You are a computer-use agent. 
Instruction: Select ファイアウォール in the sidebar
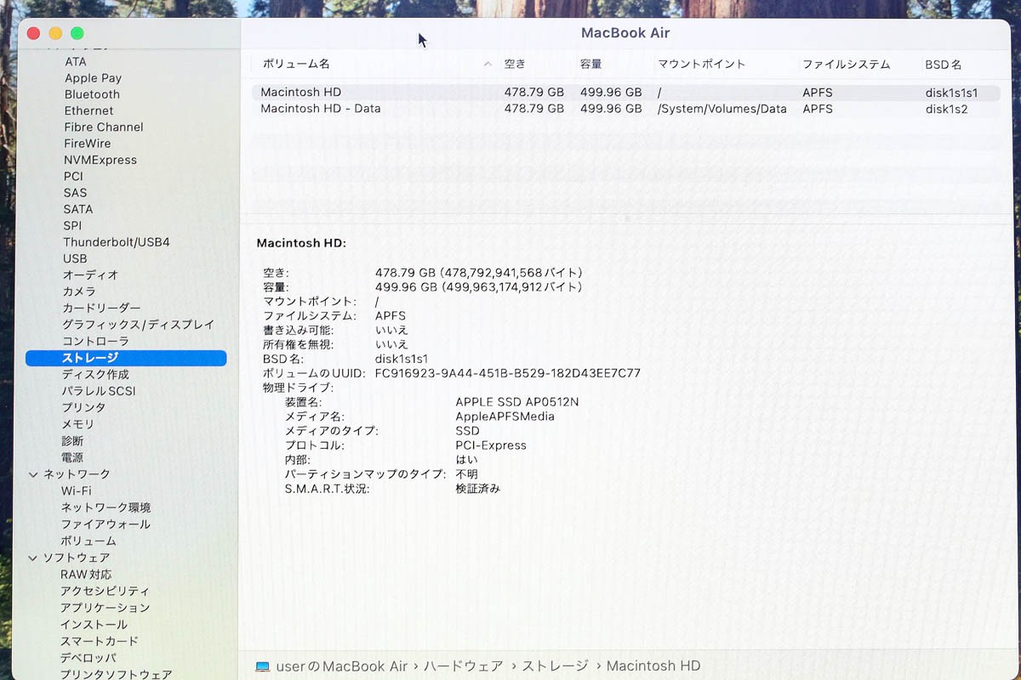(x=106, y=524)
